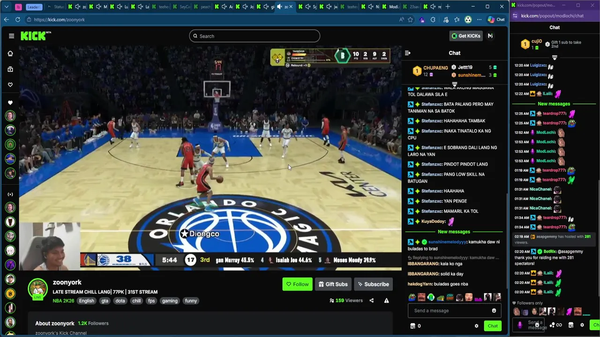Expand recommended channels toggle in sidebar
The image size is (600, 337).
pyautogui.click(x=10, y=194)
